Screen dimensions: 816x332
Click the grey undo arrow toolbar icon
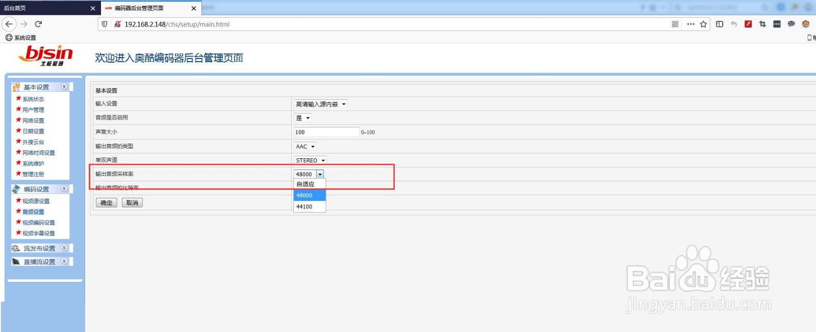[734, 24]
